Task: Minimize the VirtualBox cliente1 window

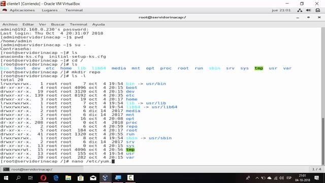Action: coord(287,4)
